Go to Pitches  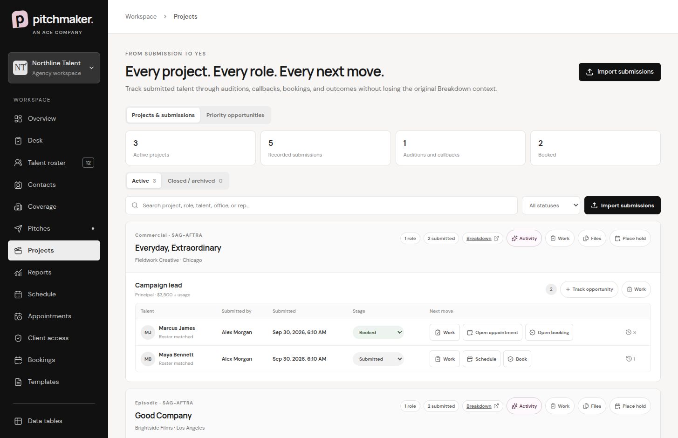click(54, 228)
